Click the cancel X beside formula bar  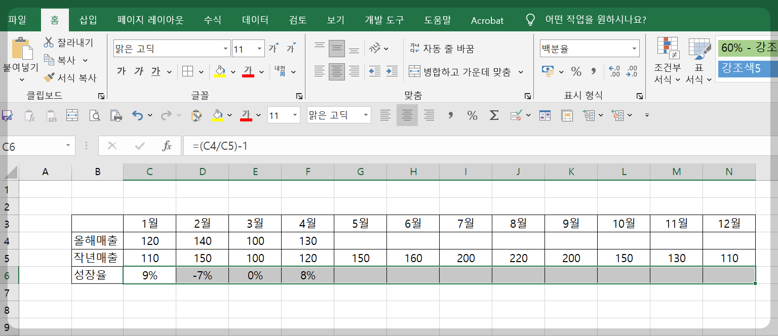[112, 146]
